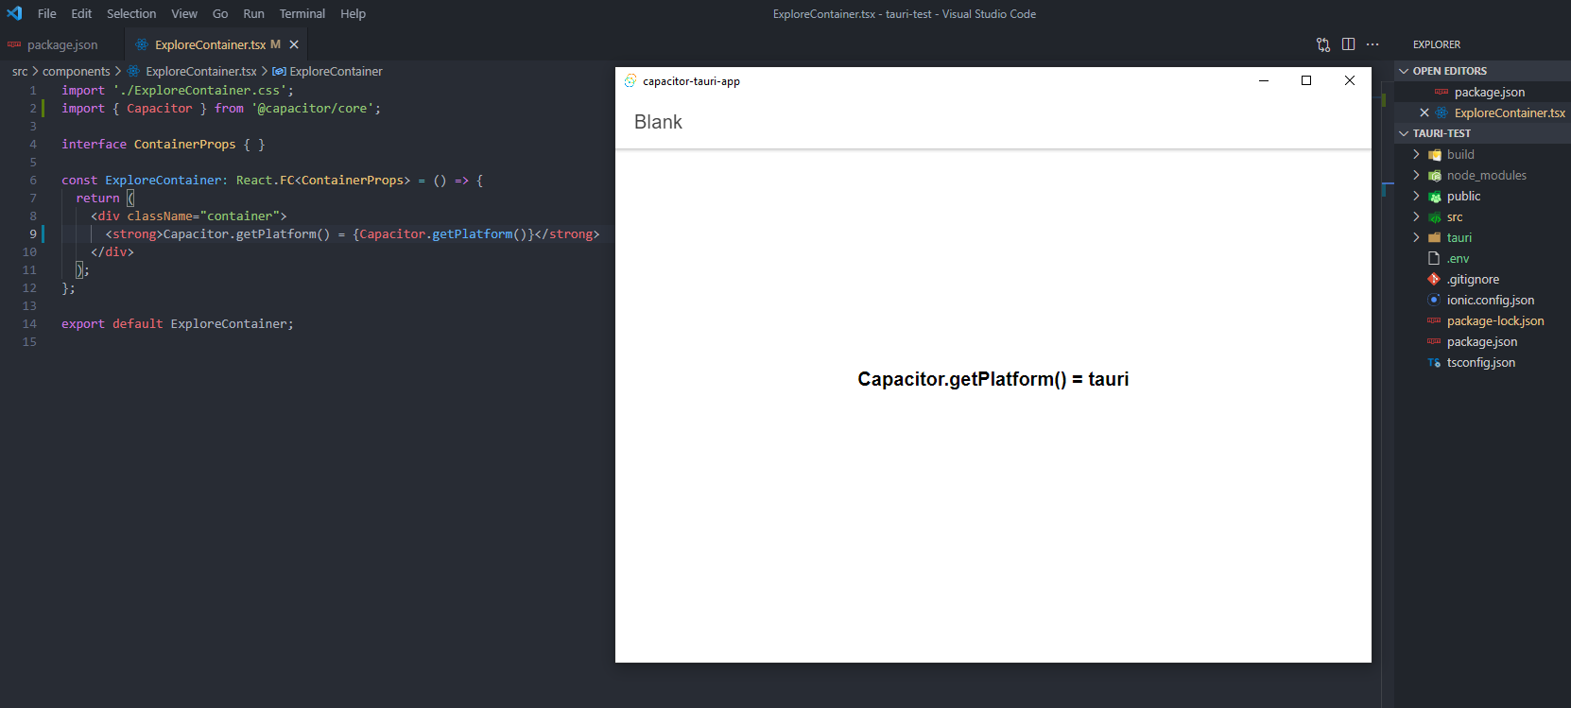Close the ExploreContainer.tsx editor tab
The height and width of the screenshot is (708, 1571).
[294, 44]
